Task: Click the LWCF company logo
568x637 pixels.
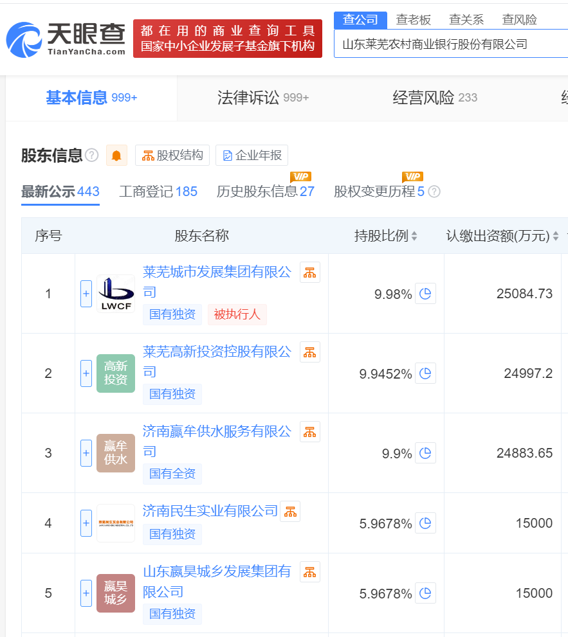Action: click(116, 294)
